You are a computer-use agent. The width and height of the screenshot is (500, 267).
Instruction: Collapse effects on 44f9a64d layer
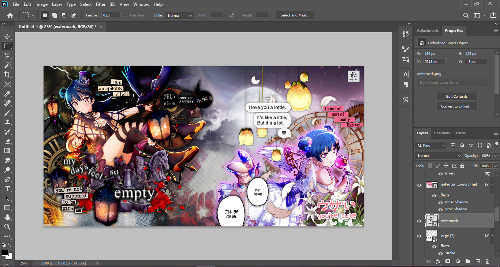492,185
